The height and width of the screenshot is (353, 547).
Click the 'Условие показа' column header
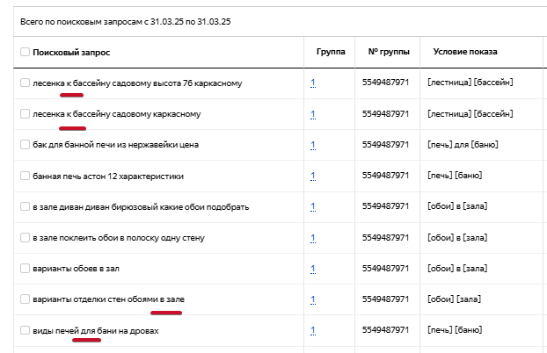click(465, 52)
